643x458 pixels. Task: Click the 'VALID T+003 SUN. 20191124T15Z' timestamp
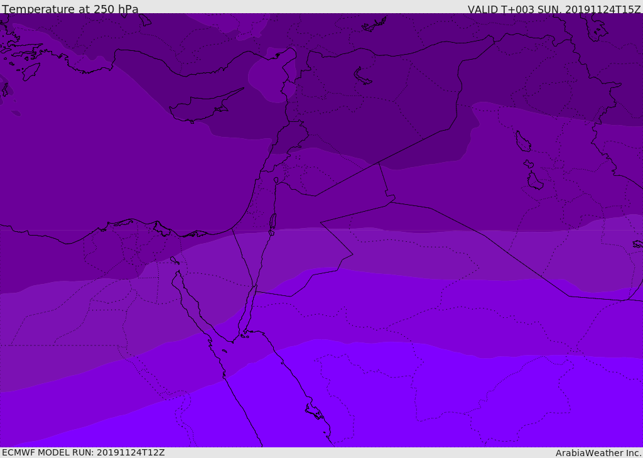click(554, 9)
